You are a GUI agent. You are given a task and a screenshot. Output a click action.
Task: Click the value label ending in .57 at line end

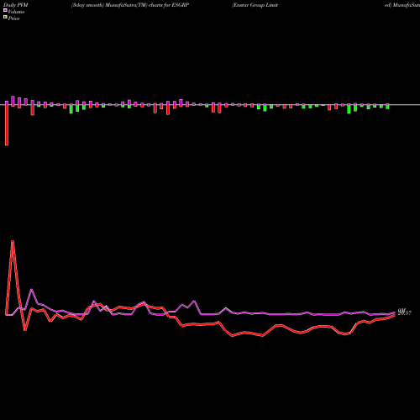(x=405, y=312)
